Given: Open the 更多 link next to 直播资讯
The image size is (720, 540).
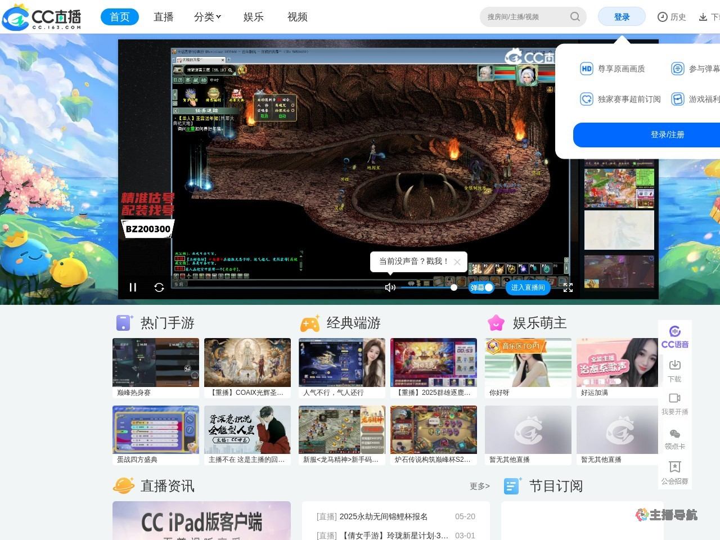Looking at the screenshot, I should pos(479,486).
